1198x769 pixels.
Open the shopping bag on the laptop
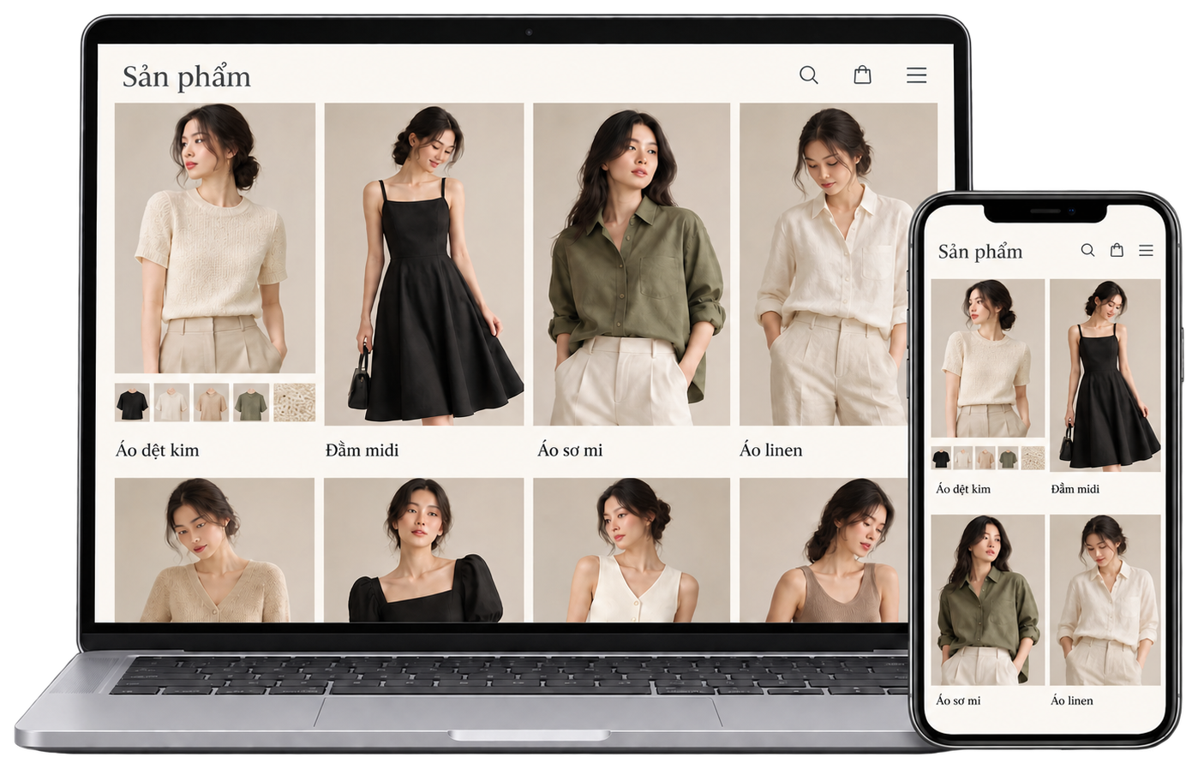[x=862, y=75]
